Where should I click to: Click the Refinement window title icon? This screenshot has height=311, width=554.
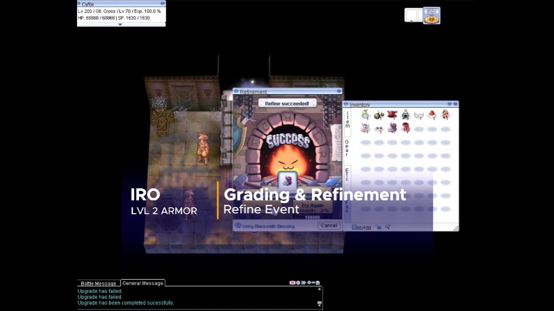[236, 92]
